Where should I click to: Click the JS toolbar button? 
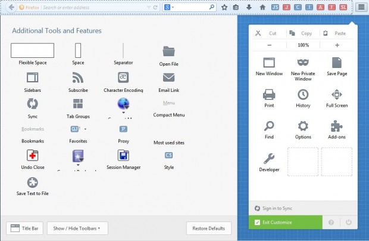tap(275, 7)
